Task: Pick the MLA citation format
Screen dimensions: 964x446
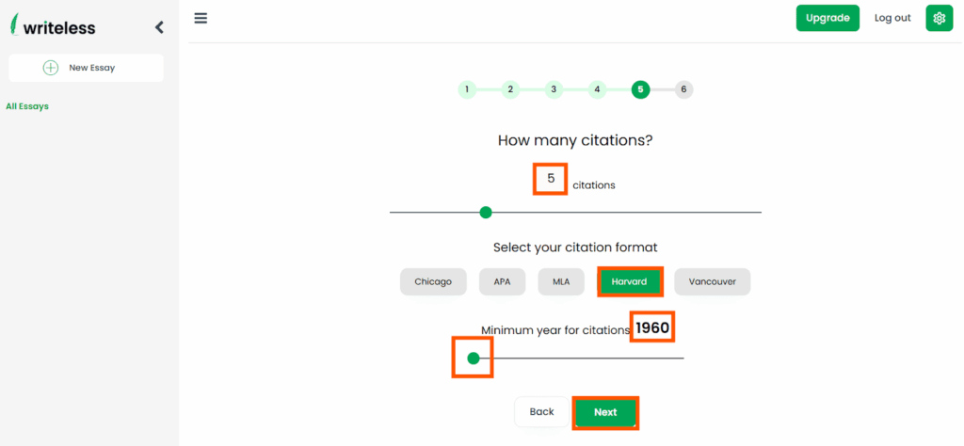Action: pyautogui.click(x=561, y=282)
